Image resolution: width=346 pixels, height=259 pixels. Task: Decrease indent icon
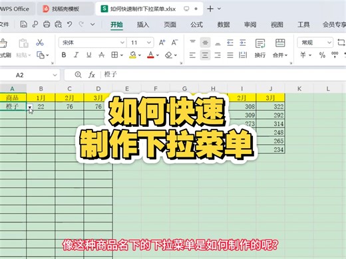point(230,43)
